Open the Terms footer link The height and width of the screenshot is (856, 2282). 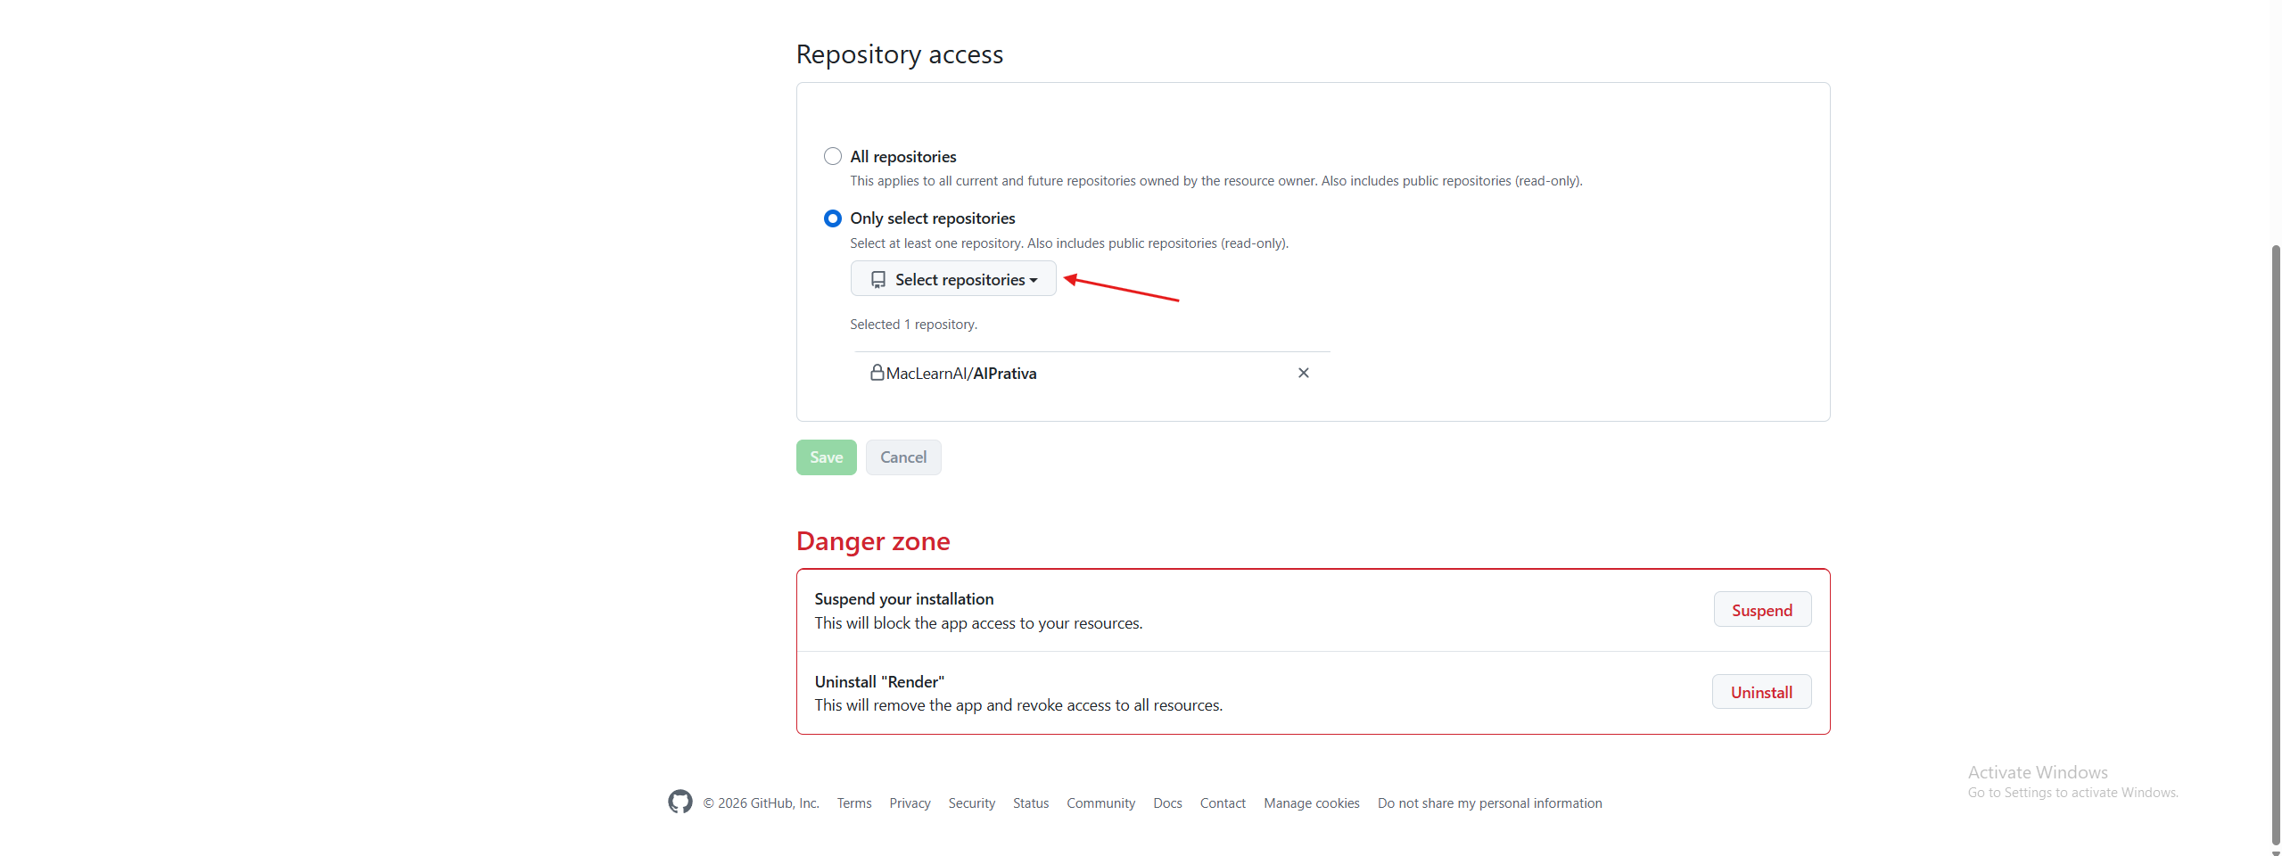[x=853, y=803]
